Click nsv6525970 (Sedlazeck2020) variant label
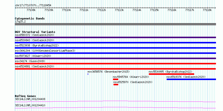 pyautogui.click(x=133, y=82)
